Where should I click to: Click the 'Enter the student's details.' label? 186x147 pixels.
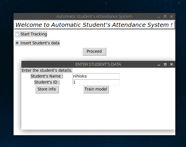click(47, 70)
